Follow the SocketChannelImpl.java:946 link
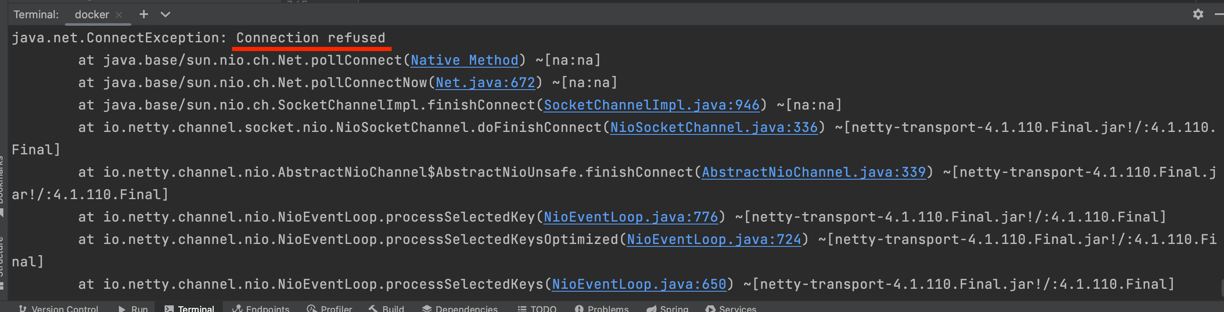 point(651,105)
